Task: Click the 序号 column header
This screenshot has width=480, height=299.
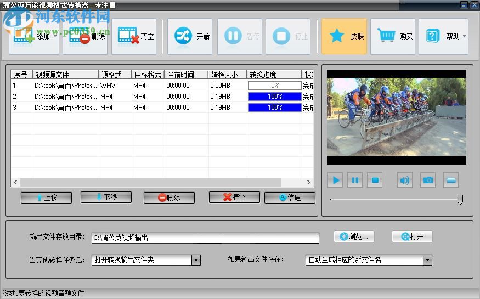Action: click(x=21, y=75)
